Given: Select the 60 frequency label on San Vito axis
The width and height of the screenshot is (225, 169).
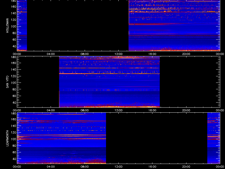Looking at the screenshot, I should pos(15,96).
